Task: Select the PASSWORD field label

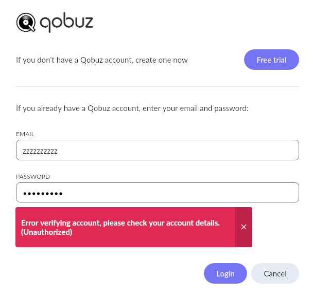Action: tap(33, 177)
